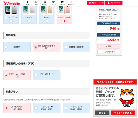138x118 pixels.
Task: Click the cat mascot in chat popup
Action: [x=127, y=98]
